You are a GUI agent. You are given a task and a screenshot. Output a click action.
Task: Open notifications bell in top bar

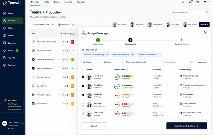(190, 2)
